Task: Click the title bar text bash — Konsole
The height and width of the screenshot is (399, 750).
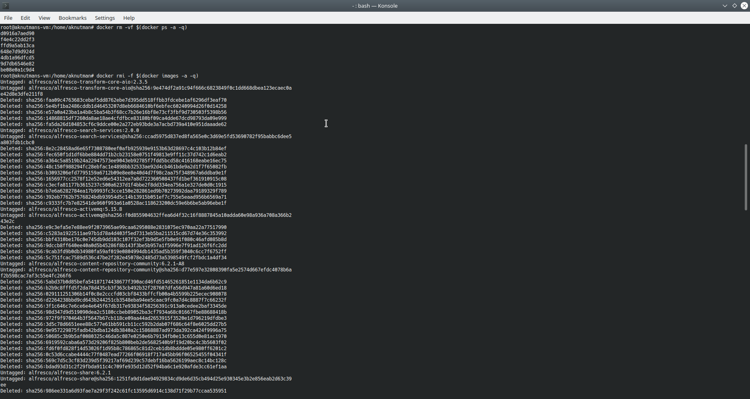Action: click(x=375, y=6)
